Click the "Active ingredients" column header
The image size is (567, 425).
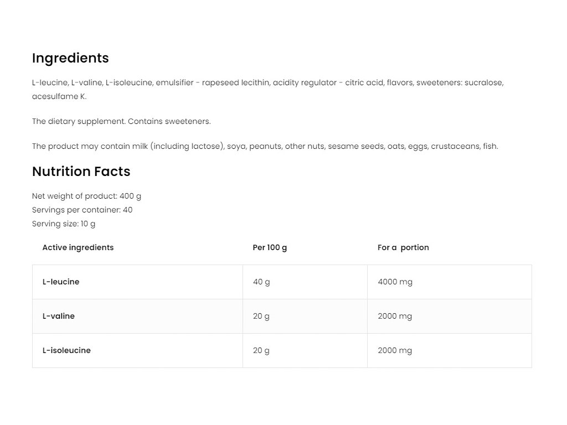[x=78, y=248]
